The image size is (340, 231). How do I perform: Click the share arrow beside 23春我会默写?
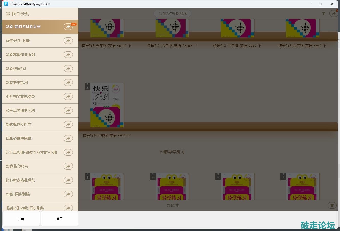[x=68, y=166]
